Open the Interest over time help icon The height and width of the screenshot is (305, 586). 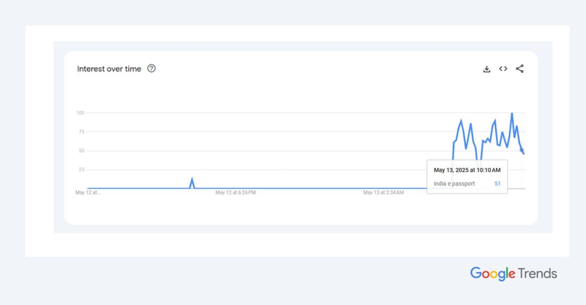pyautogui.click(x=151, y=69)
